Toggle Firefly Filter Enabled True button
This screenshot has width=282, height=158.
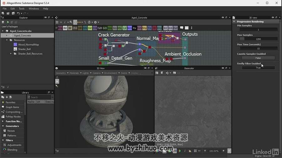258,68
